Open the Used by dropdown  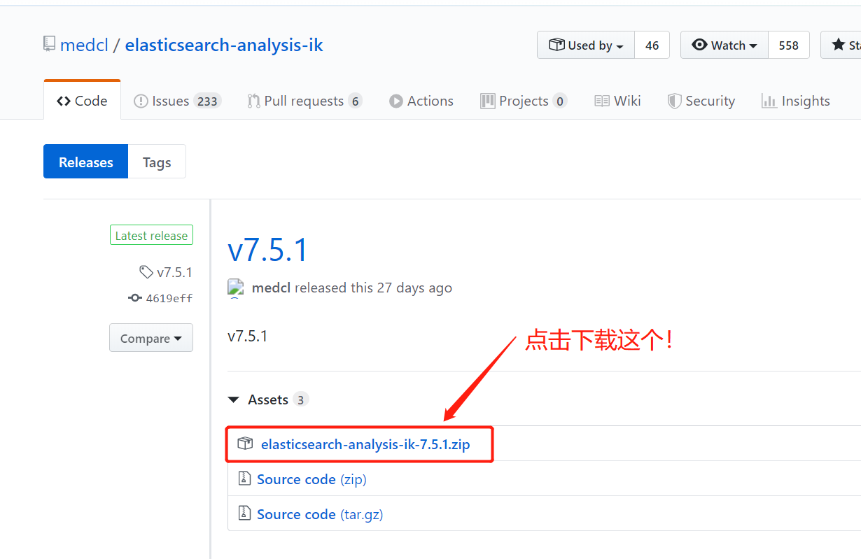(586, 45)
